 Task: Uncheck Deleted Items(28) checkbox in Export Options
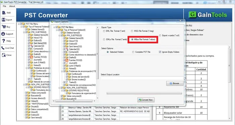coord(64,38)
